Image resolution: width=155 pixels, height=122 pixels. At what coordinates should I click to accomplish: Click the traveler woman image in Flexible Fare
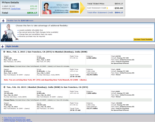pyautogui.click(x=9, y=33)
